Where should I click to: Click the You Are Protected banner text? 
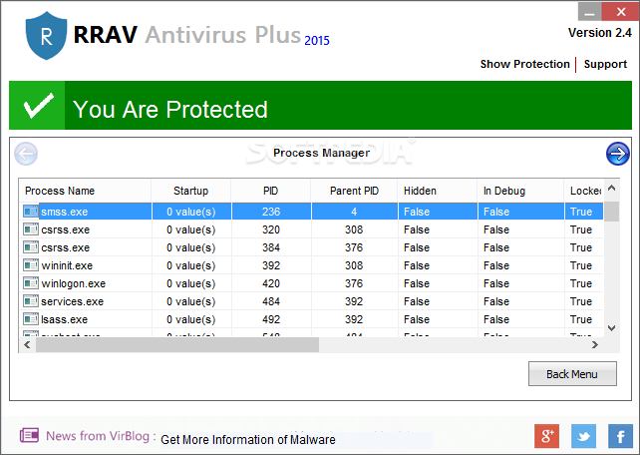170,110
